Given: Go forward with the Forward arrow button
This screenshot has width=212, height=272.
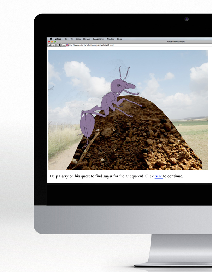Looking at the screenshot, I should (54, 45).
